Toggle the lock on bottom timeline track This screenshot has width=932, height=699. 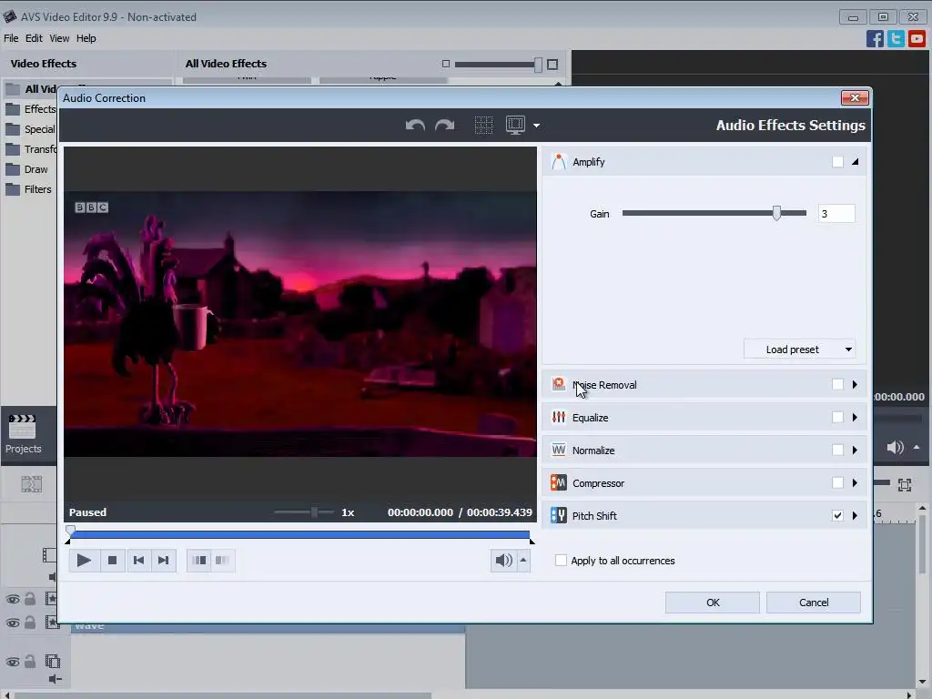30,661
